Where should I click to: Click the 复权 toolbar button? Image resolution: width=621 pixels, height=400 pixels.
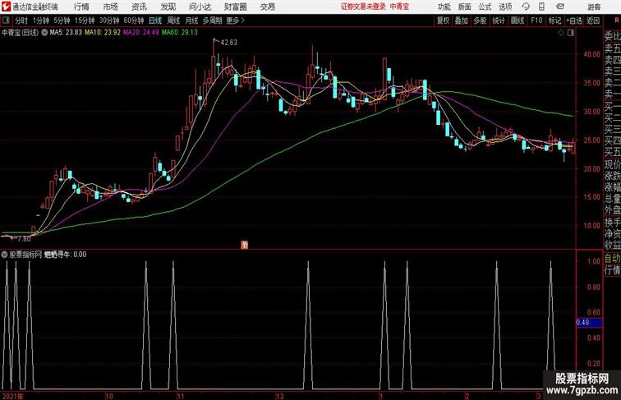(444, 21)
